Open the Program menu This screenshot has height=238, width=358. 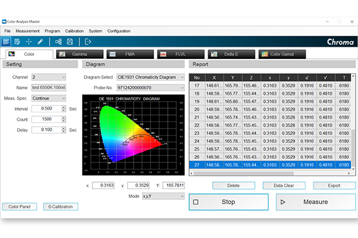click(53, 31)
